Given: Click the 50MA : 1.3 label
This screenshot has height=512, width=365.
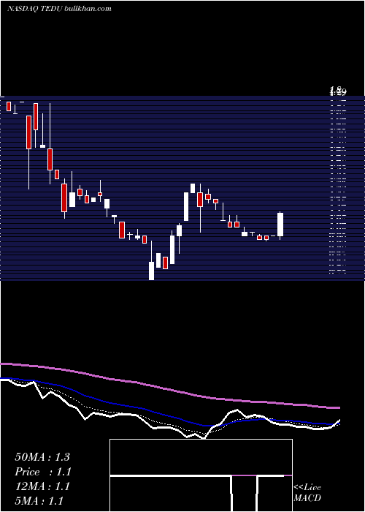Looking at the screenshot, I should pos(42,457).
